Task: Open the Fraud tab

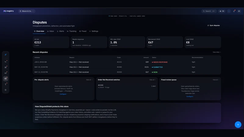Action: [83, 31]
